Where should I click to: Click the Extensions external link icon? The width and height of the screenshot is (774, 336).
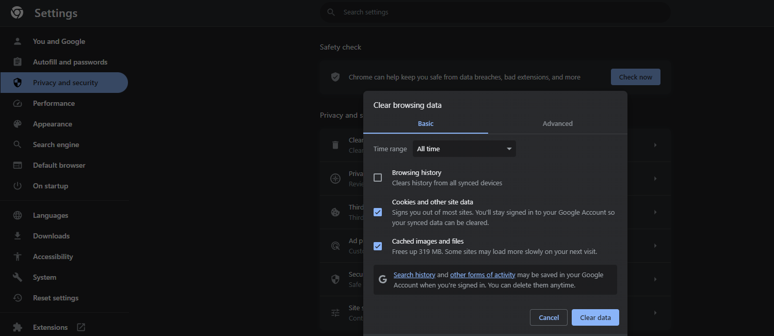pos(81,327)
